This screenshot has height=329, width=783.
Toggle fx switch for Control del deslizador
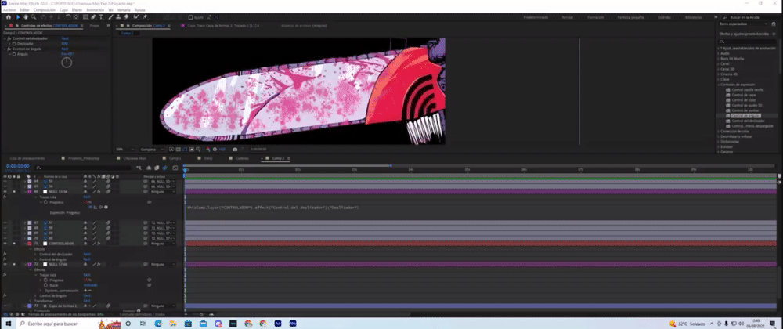click(x=9, y=38)
